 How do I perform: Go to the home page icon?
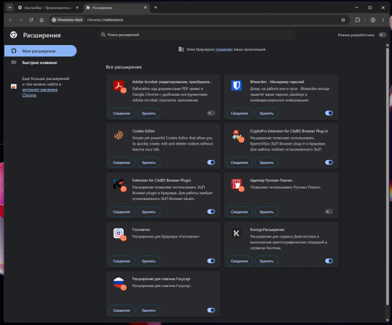pos(41,20)
